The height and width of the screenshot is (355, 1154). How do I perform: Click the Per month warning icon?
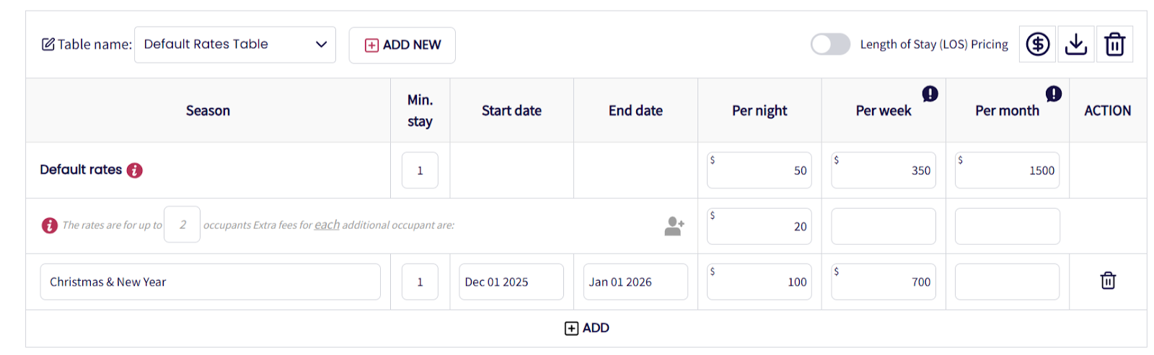pos(1054,94)
